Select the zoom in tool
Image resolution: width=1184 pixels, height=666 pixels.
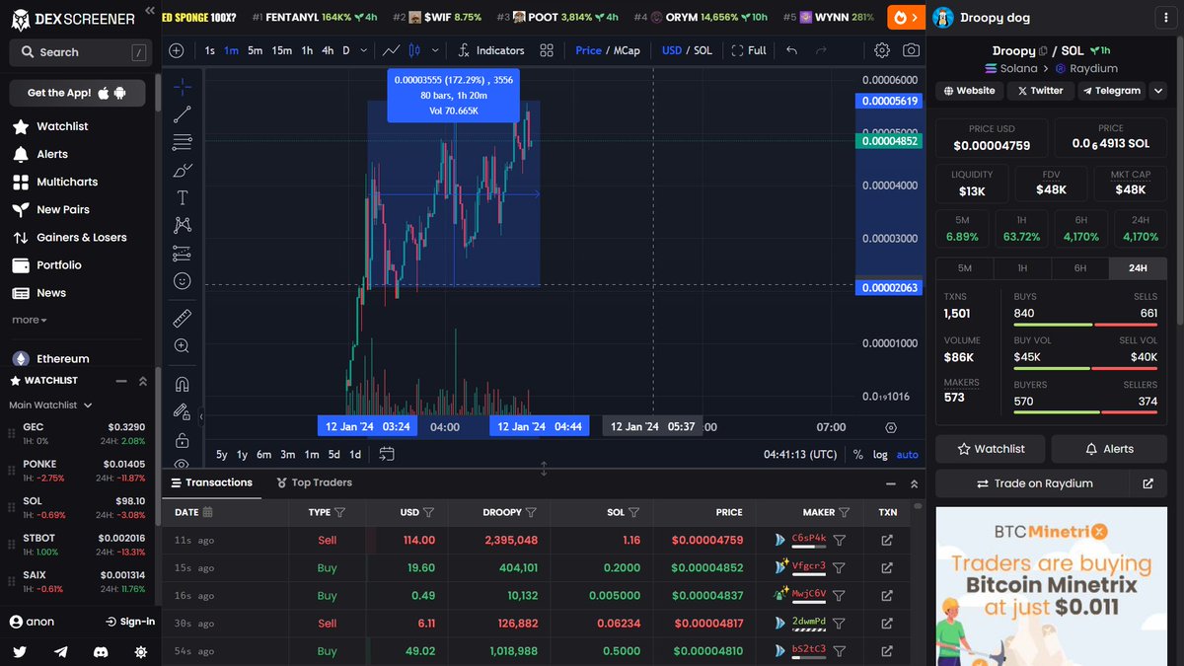tap(183, 346)
